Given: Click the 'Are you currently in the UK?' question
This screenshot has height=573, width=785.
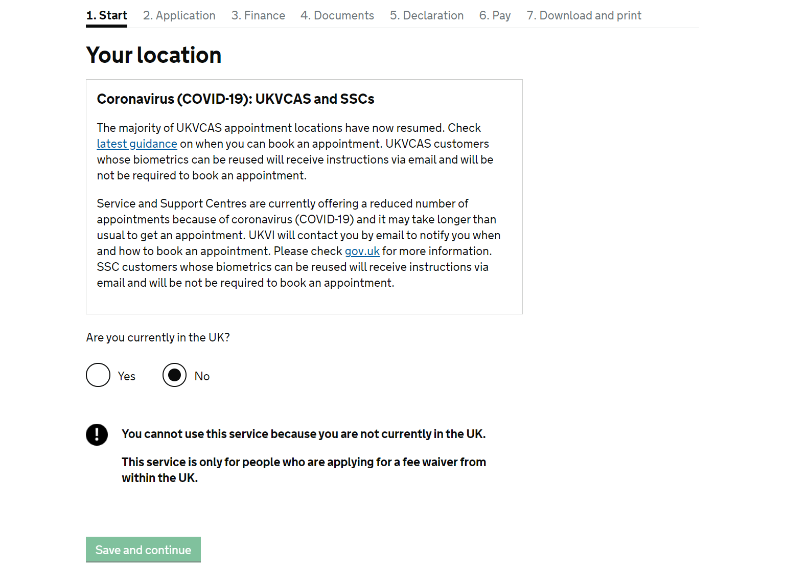Looking at the screenshot, I should pos(158,337).
